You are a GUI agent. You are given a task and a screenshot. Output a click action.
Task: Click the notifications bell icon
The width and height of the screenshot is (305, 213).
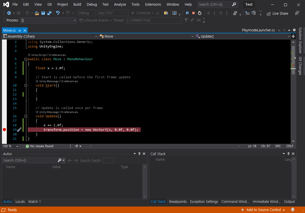click(x=293, y=210)
